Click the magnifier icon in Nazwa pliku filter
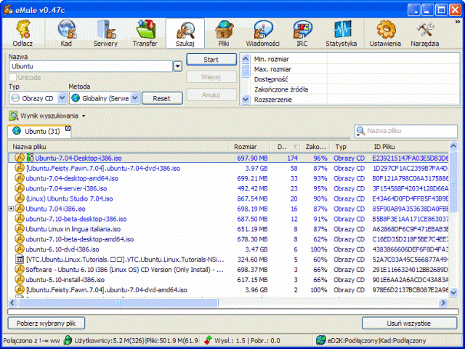 [360, 130]
